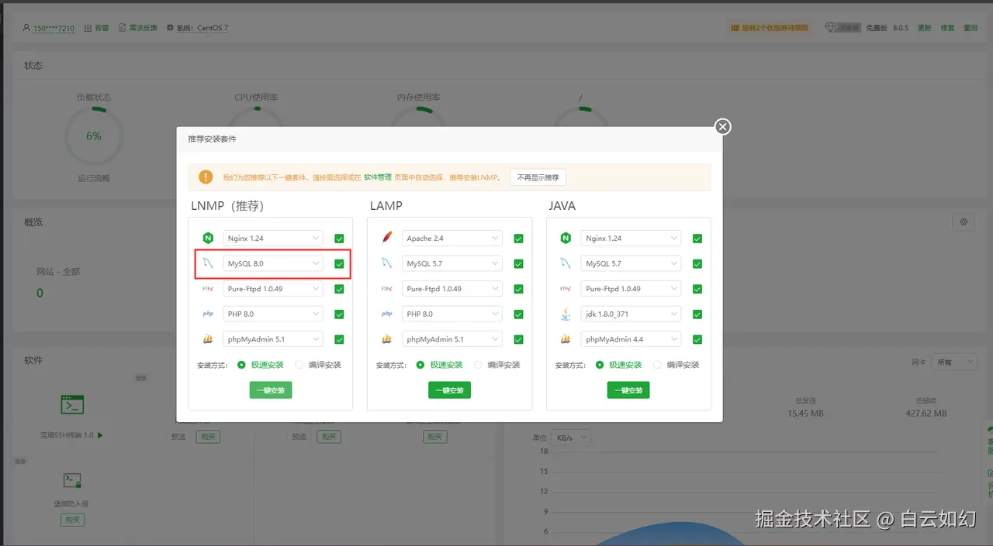Click the 6% load status gauge

click(x=94, y=136)
